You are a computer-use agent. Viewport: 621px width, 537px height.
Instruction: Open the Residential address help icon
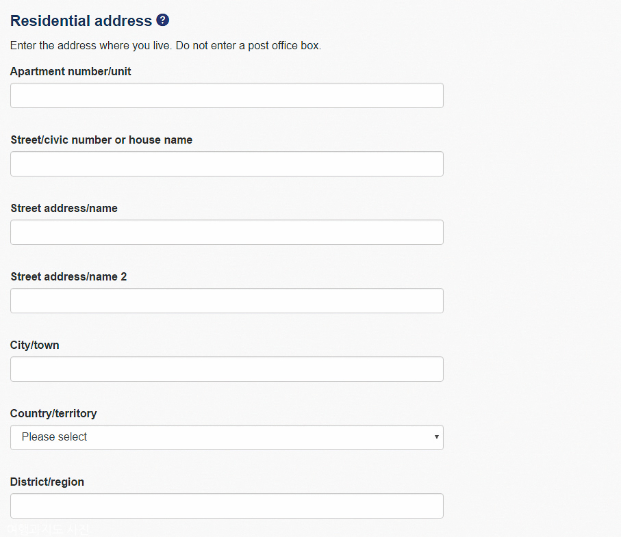pos(162,20)
